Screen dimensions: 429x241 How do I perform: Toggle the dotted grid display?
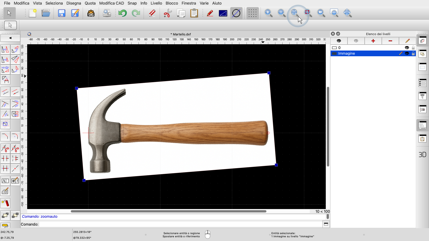[252, 13]
